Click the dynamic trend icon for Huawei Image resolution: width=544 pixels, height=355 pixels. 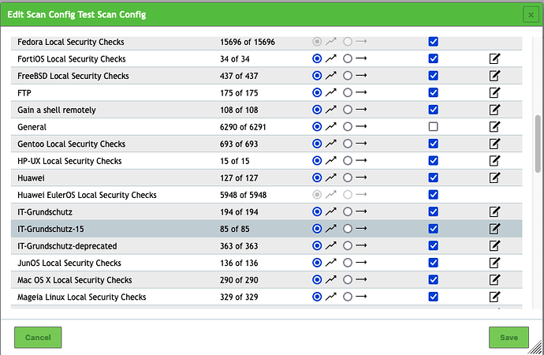331,177
